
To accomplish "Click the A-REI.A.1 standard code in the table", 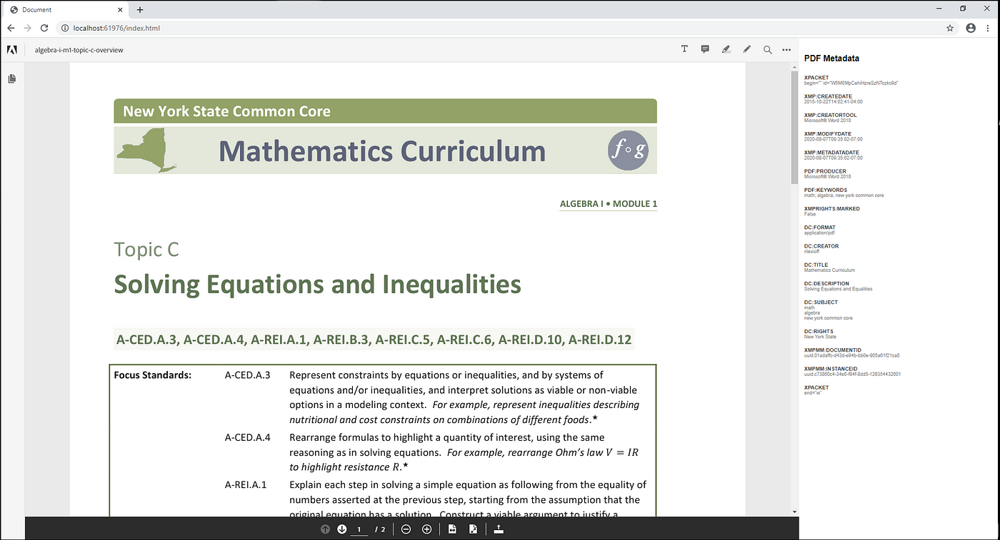I will (x=245, y=484).
